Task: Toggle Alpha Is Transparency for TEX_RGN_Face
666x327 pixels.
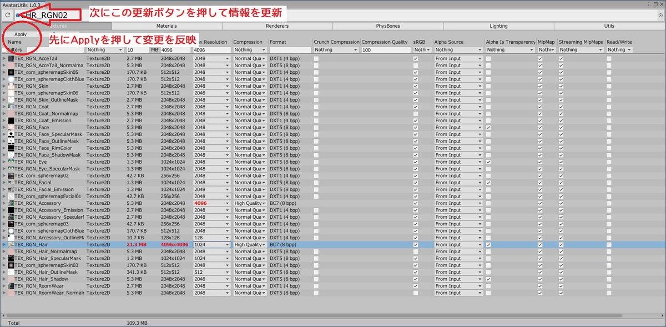Action: coord(488,128)
